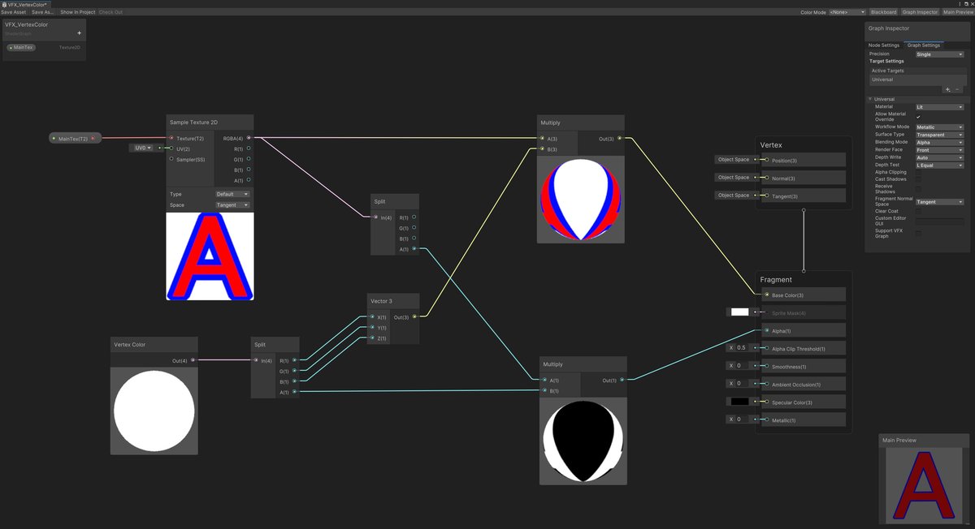The image size is (975, 529).
Task: Collapse the Universal target settings section
Action: 869,99
